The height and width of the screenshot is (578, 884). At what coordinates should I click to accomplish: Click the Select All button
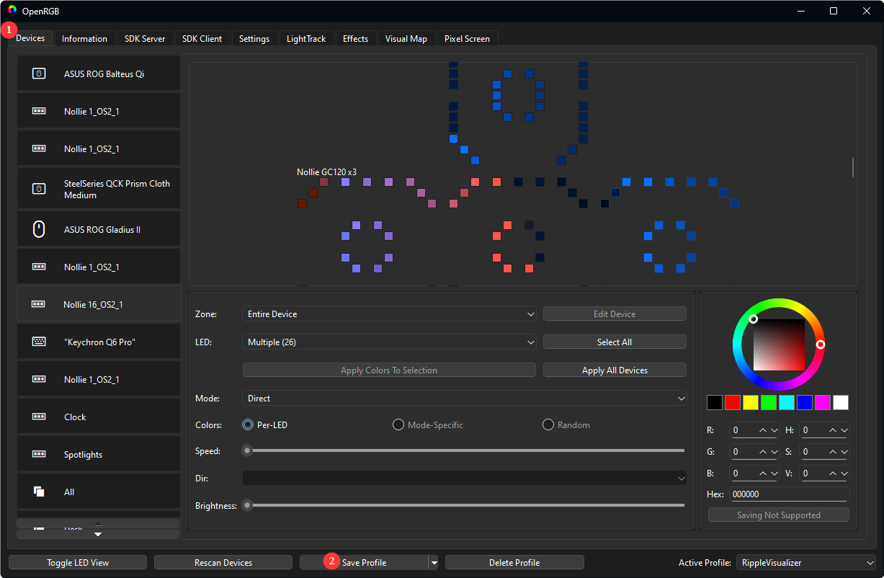[615, 342]
